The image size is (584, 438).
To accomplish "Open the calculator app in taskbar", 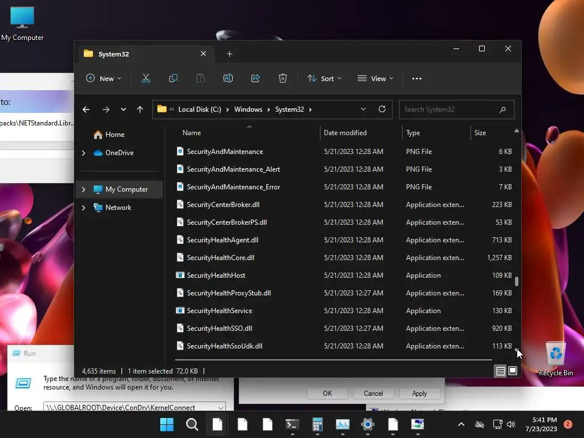I will [x=317, y=424].
